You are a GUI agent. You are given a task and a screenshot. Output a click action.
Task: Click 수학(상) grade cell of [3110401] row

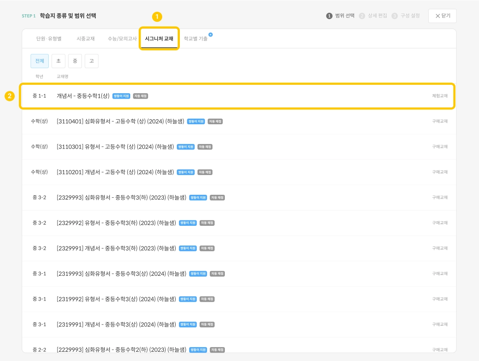click(x=39, y=121)
